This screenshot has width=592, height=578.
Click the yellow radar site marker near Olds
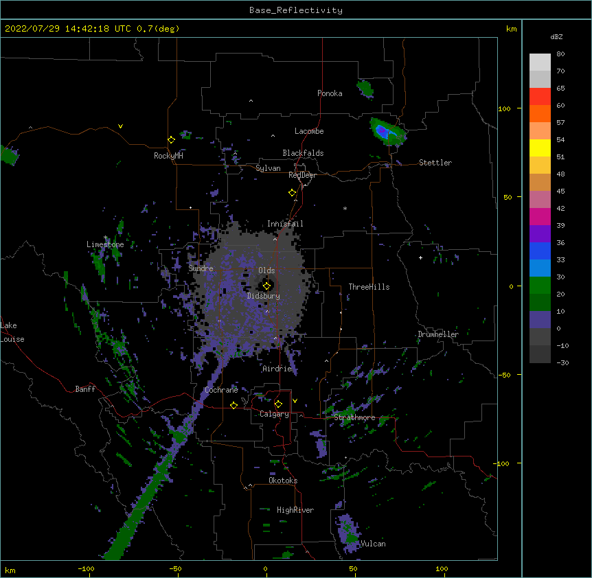(x=266, y=286)
